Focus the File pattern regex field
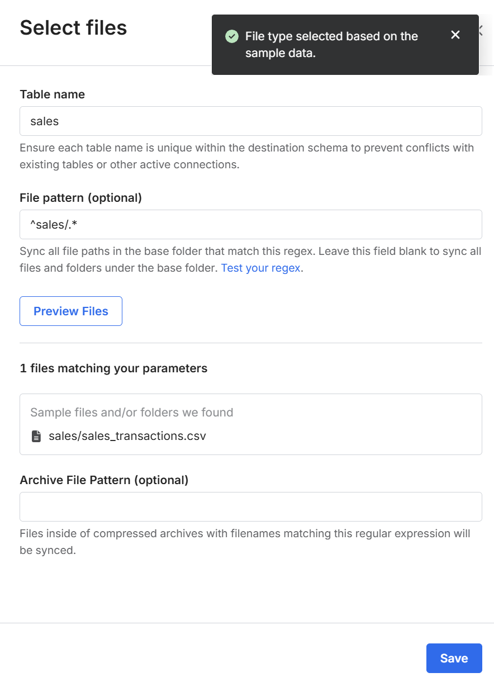The image size is (494, 682). point(250,225)
